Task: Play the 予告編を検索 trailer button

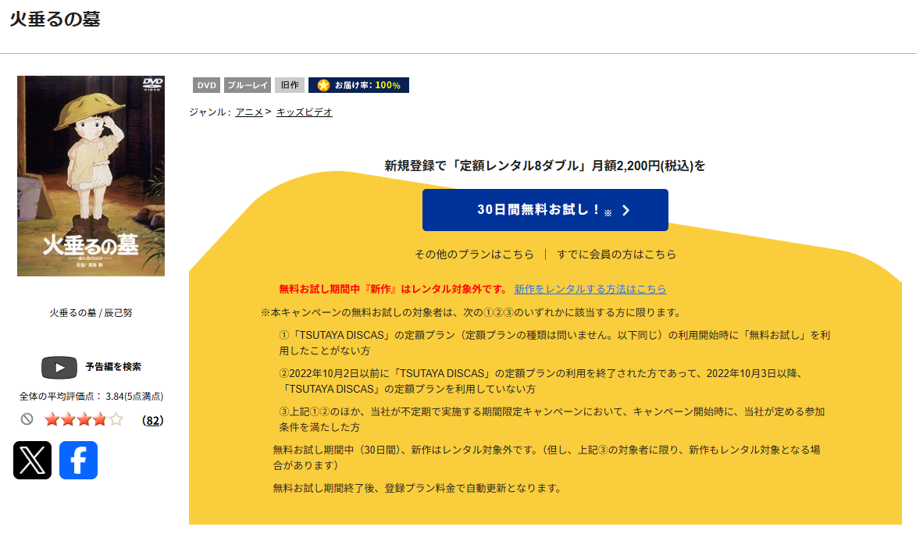Action: coord(59,367)
